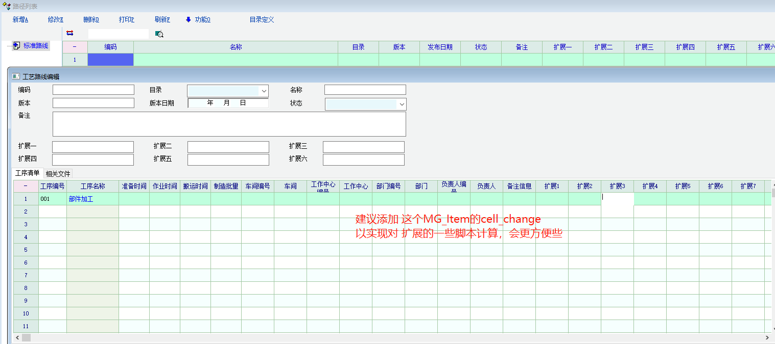The width and height of the screenshot is (775, 344).
Task: Click left scroll arrow of horizontal scrollbar
Action: click(x=17, y=337)
